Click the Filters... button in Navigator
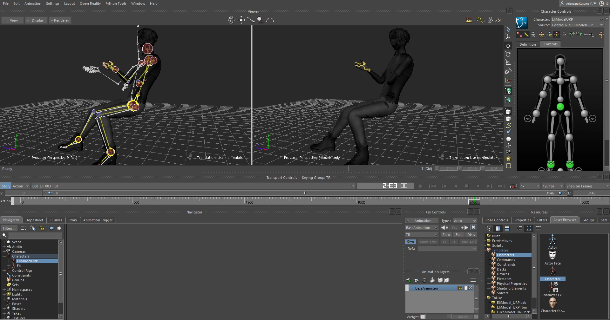Viewport: 610px width, 320px height. coord(9,228)
